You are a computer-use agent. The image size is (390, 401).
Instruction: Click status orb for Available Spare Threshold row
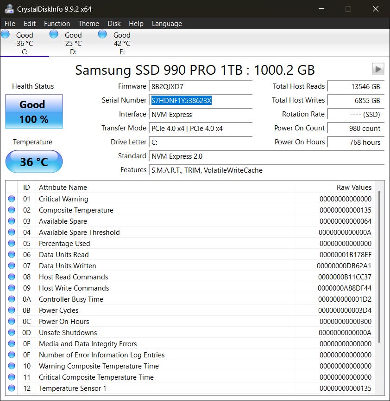(x=12, y=232)
